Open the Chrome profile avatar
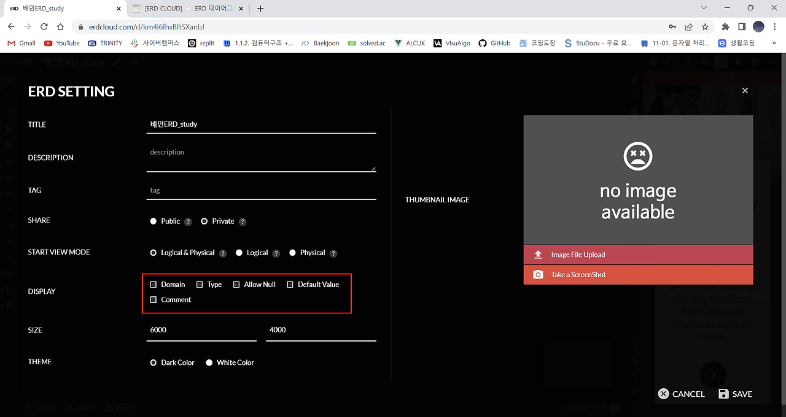The image size is (786, 417). pyautogui.click(x=758, y=26)
